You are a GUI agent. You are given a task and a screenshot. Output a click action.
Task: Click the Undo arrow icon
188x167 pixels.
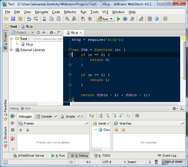click(x=29, y=19)
